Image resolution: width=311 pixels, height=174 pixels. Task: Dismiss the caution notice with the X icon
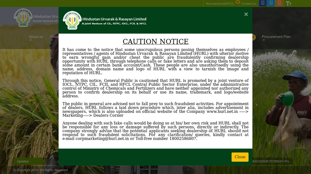pyautogui.click(x=246, y=14)
